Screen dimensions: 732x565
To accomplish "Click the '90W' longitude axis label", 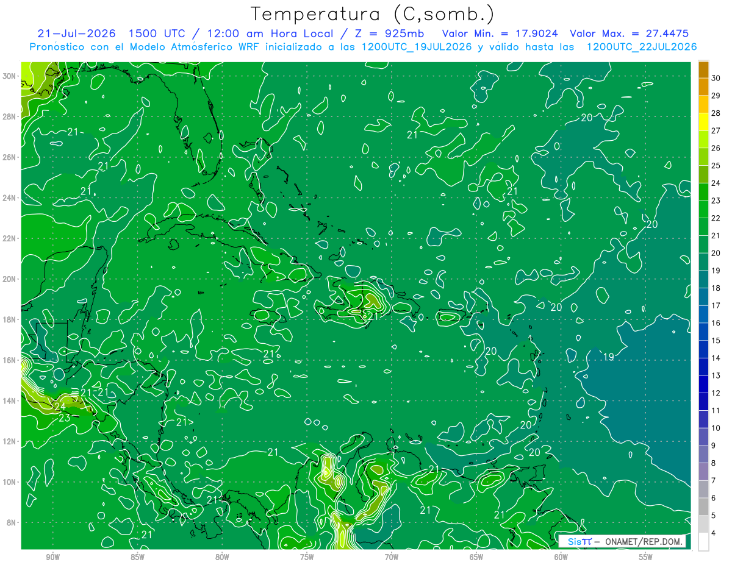I will [52, 557].
